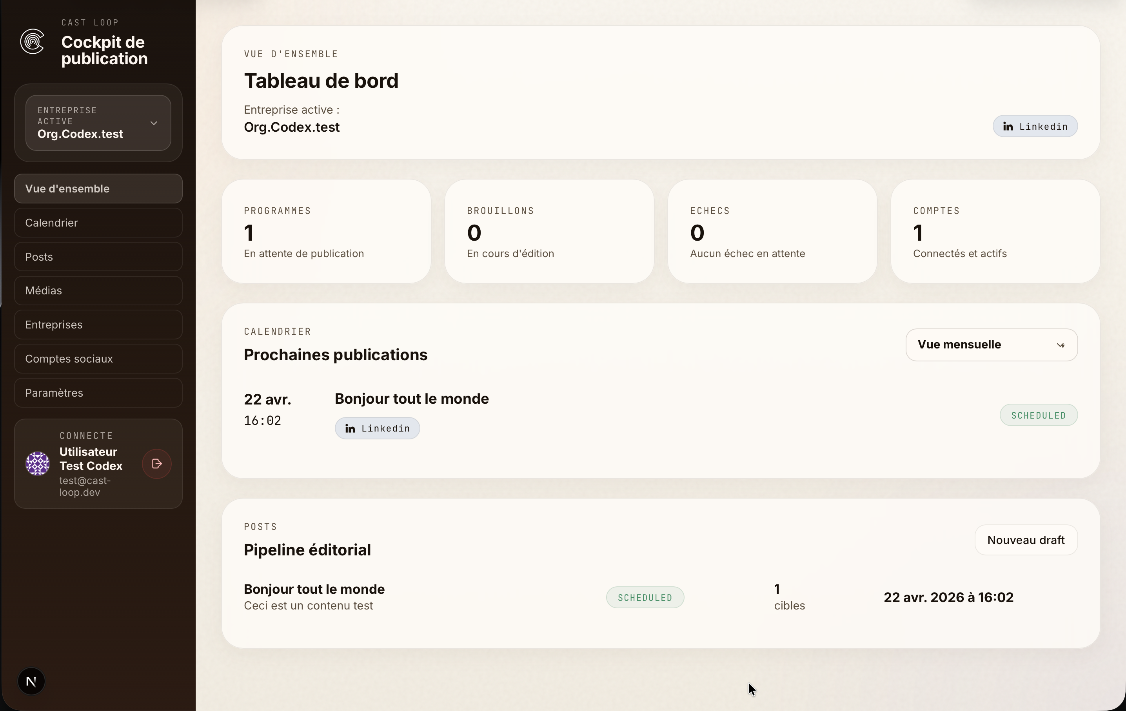Select Vue d'ensemble in the sidebar
Screen dimensions: 1126x711
click(x=98, y=189)
